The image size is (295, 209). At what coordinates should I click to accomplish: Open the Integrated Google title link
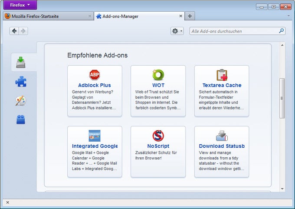[x=95, y=146]
